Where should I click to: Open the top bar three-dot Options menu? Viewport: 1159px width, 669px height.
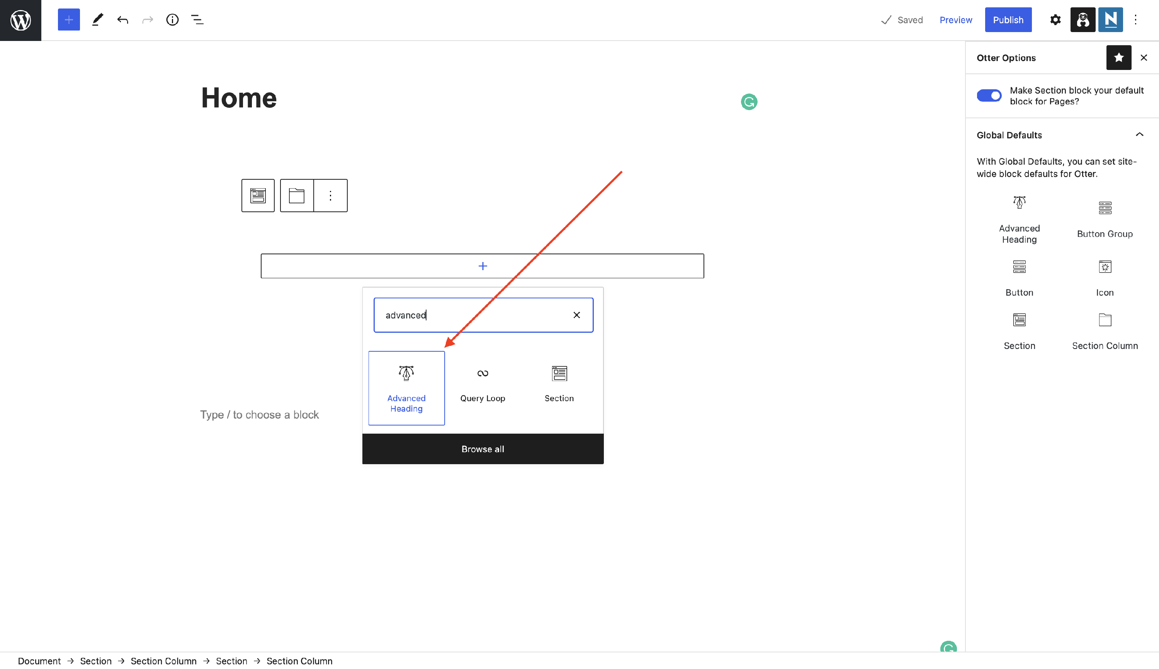point(1135,20)
